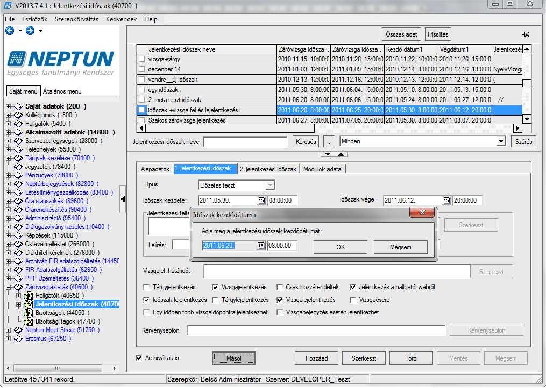Open the Típus Előzetes teszt dropdown
The image size is (546, 388).
coord(270,185)
